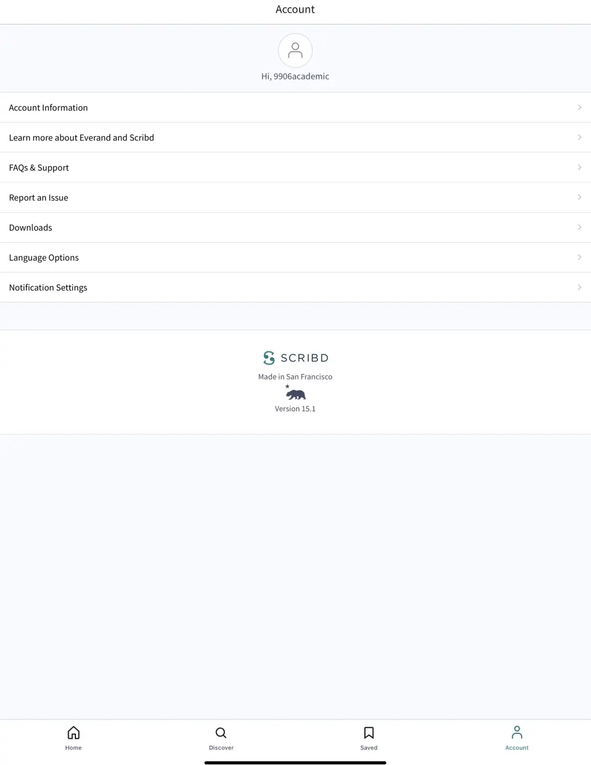Click the chevron beside Language Options
This screenshot has height=765, width=591.
(x=579, y=257)
